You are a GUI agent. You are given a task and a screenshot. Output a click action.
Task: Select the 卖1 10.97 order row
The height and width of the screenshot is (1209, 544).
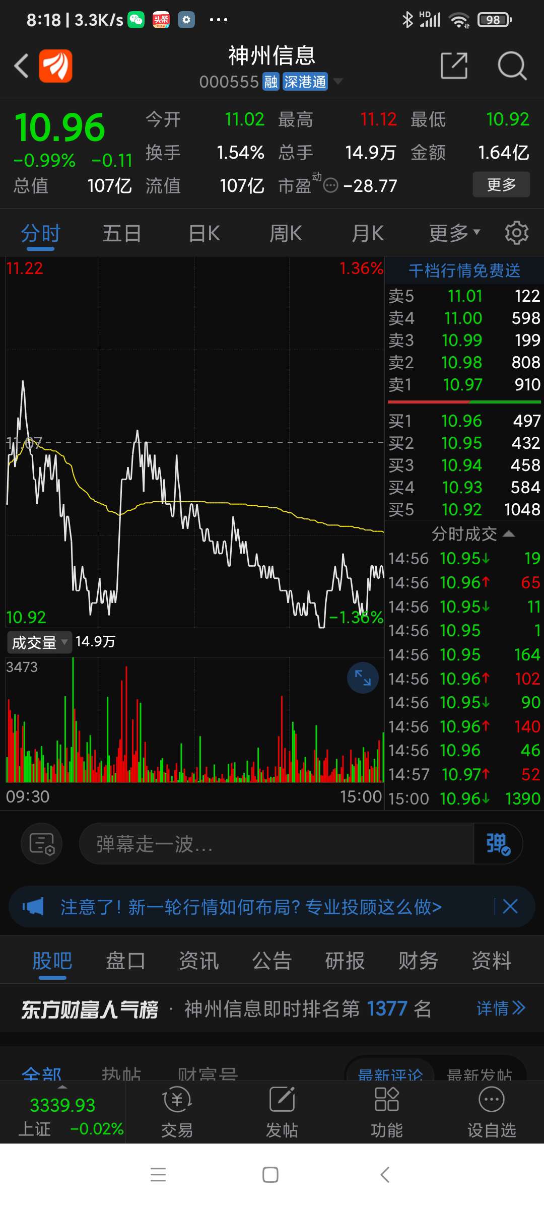tap(464, 384)
